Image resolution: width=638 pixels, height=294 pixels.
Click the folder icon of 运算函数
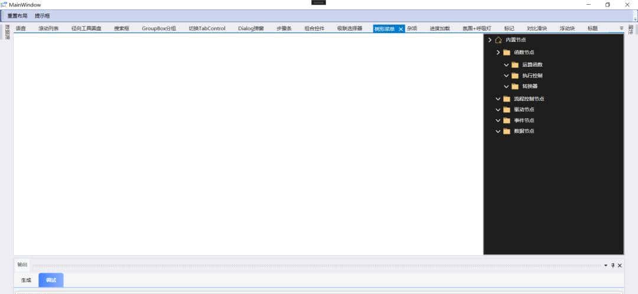click(515, 65)
